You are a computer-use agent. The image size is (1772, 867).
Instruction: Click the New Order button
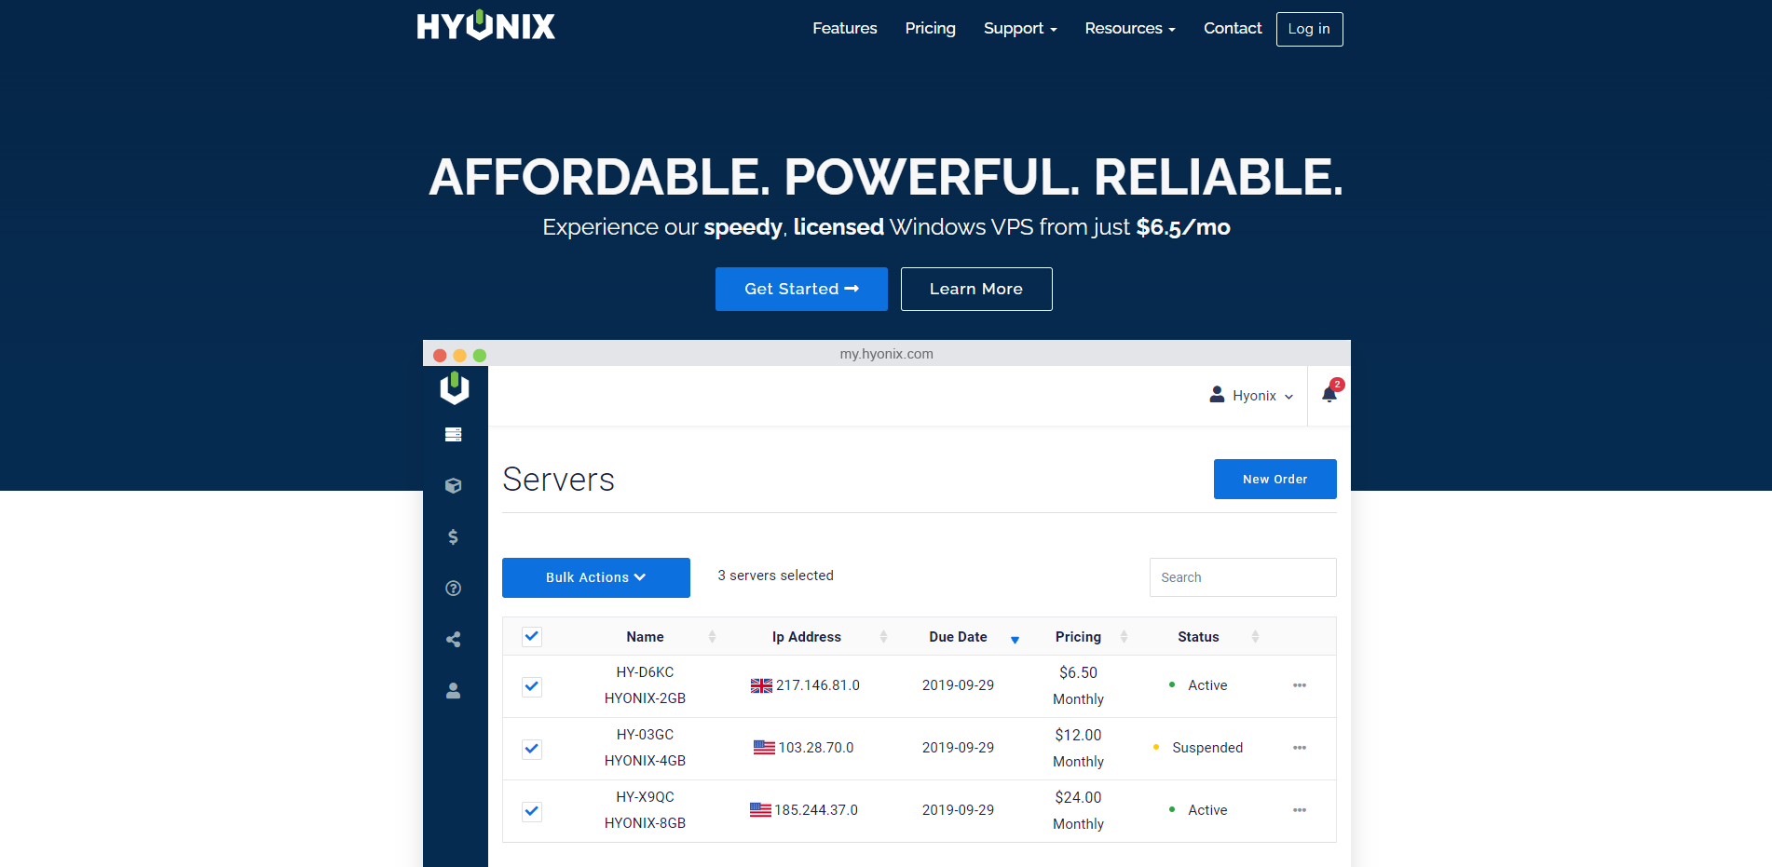pyautogui.click(x=1274, y=479)
